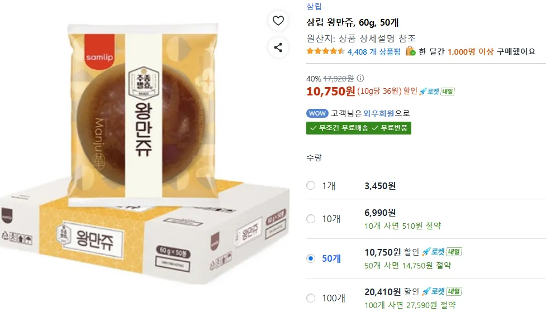Click the heart wishlist icon
The width and height of the screenshot is (546, 317).
[x=278, y=21]
